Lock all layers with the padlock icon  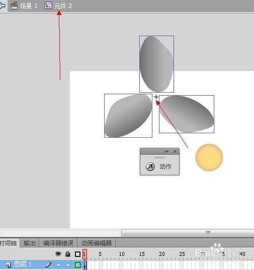point(68,254)
